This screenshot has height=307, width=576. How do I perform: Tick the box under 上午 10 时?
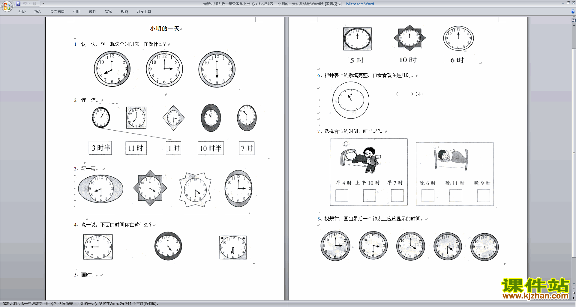[x=369, y=196]
